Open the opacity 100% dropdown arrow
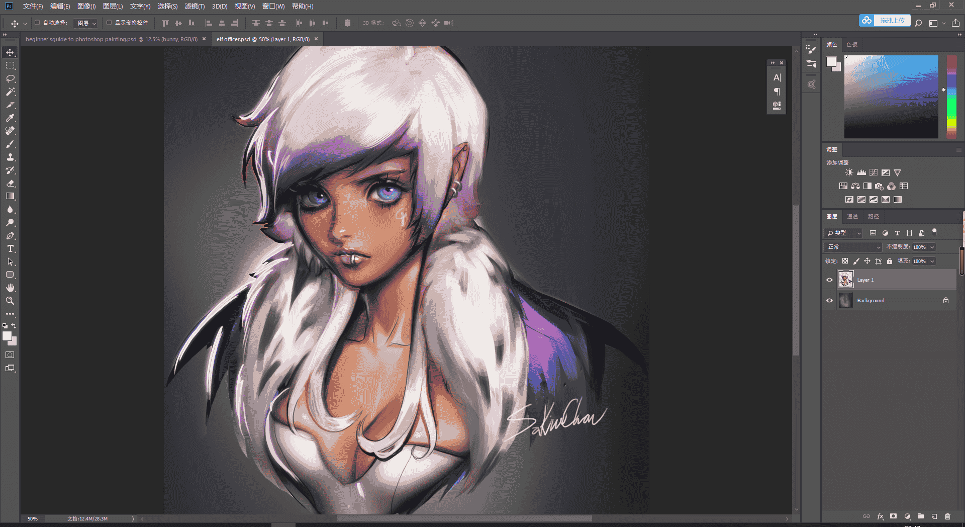This screenshot has width=965, height=527. tap(932, 247)
